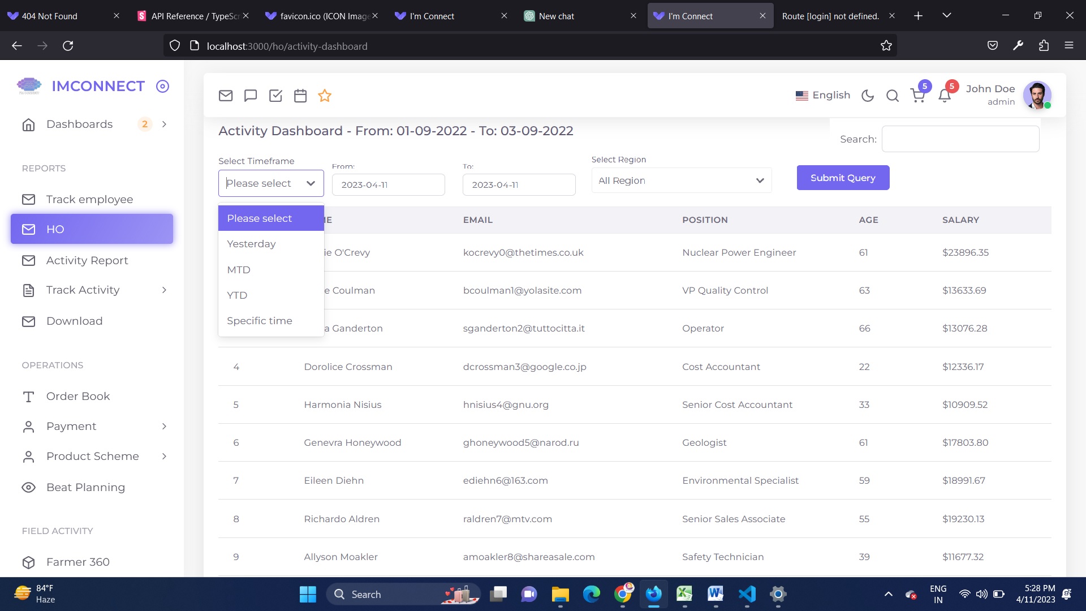The height and width of the screenshot is (611, 1086).
Task: Open the mail icon in top toolbar
Action: click(x=226, y=96)
